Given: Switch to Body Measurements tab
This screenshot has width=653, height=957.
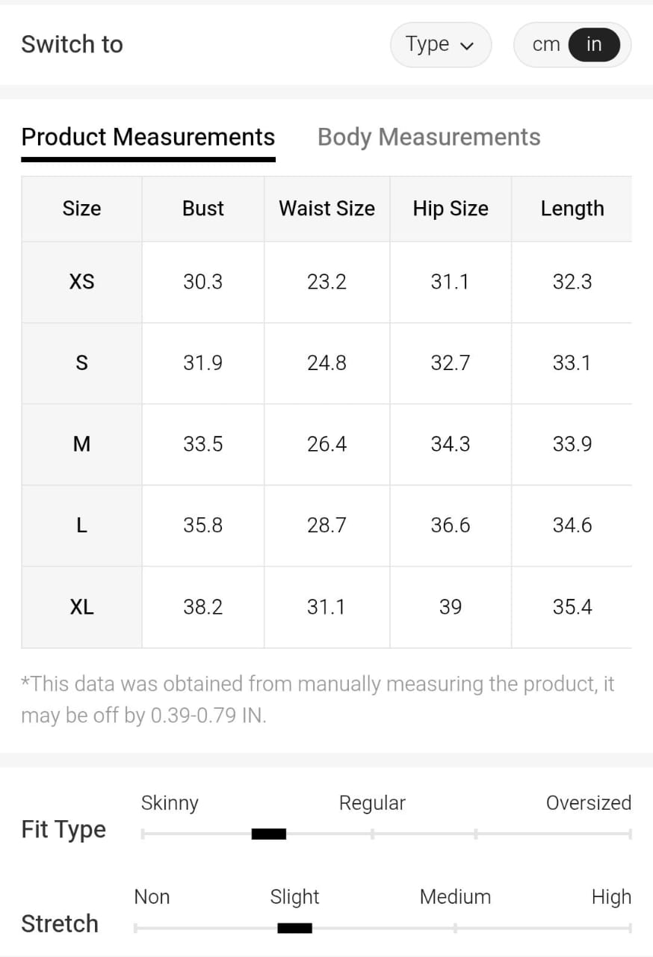Looking at the screenshot, I should tap(429, 138).
